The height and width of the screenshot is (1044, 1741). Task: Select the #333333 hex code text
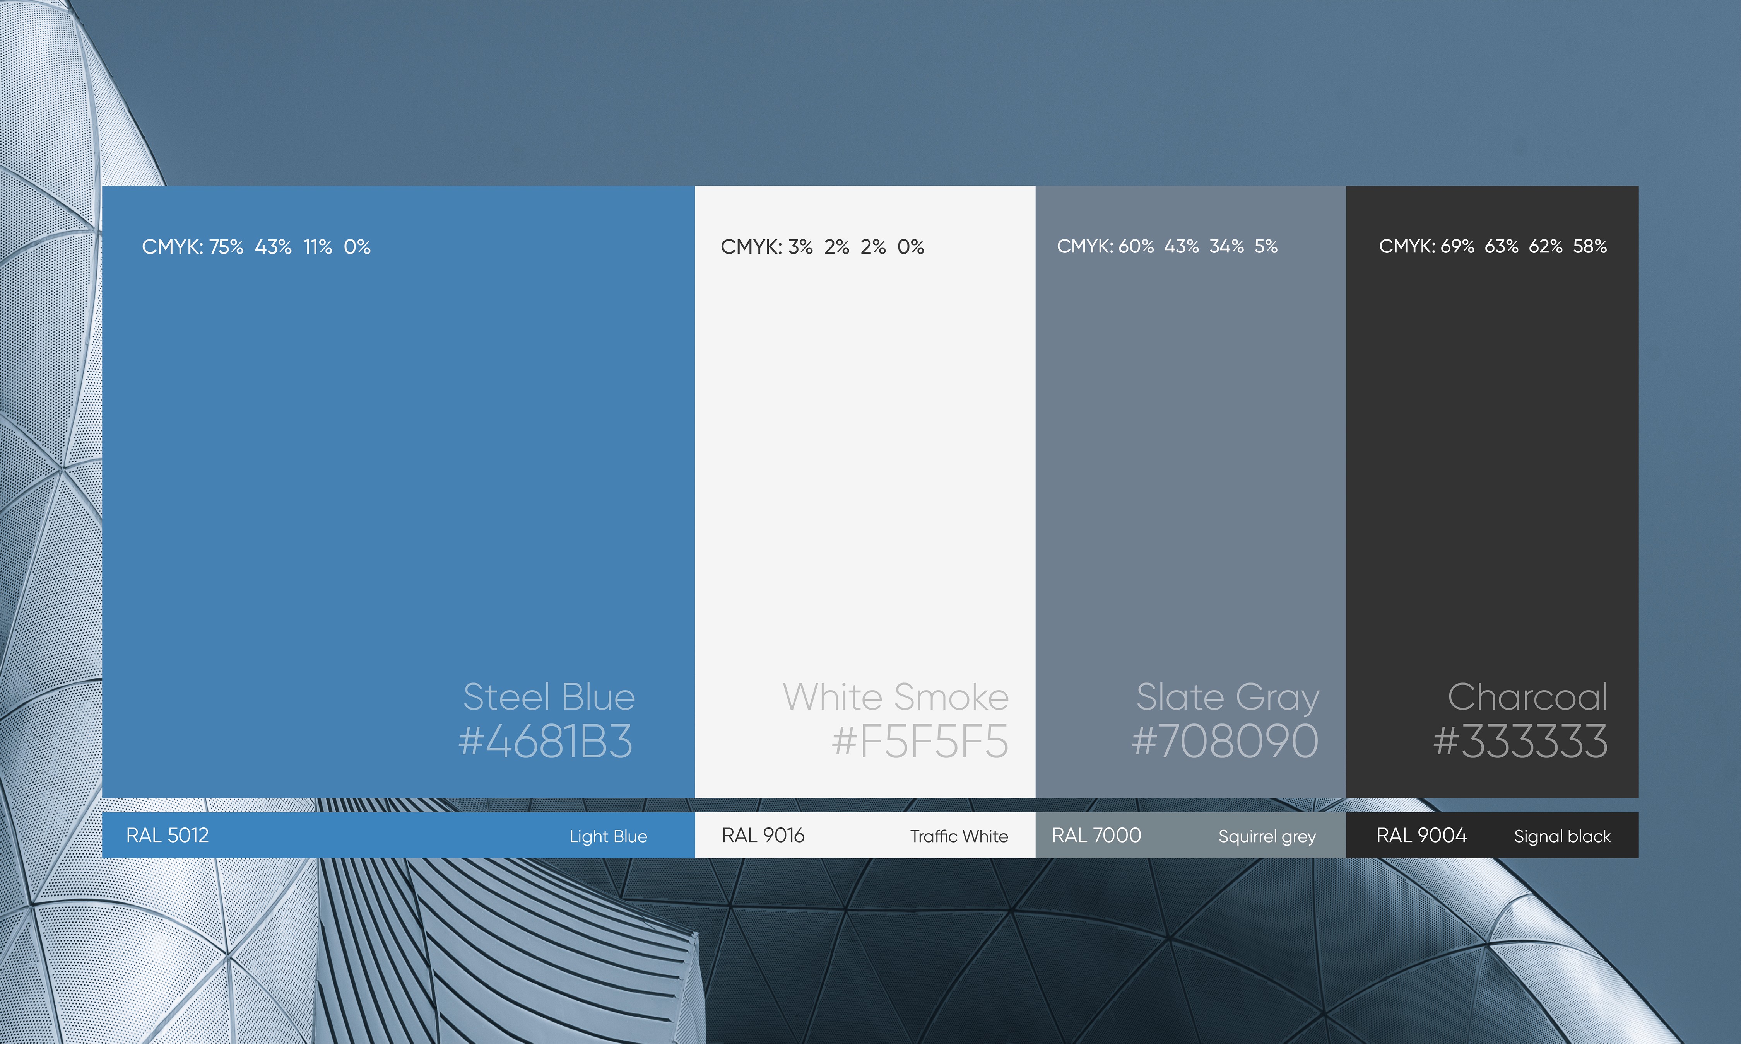[x=1520, y=742]
